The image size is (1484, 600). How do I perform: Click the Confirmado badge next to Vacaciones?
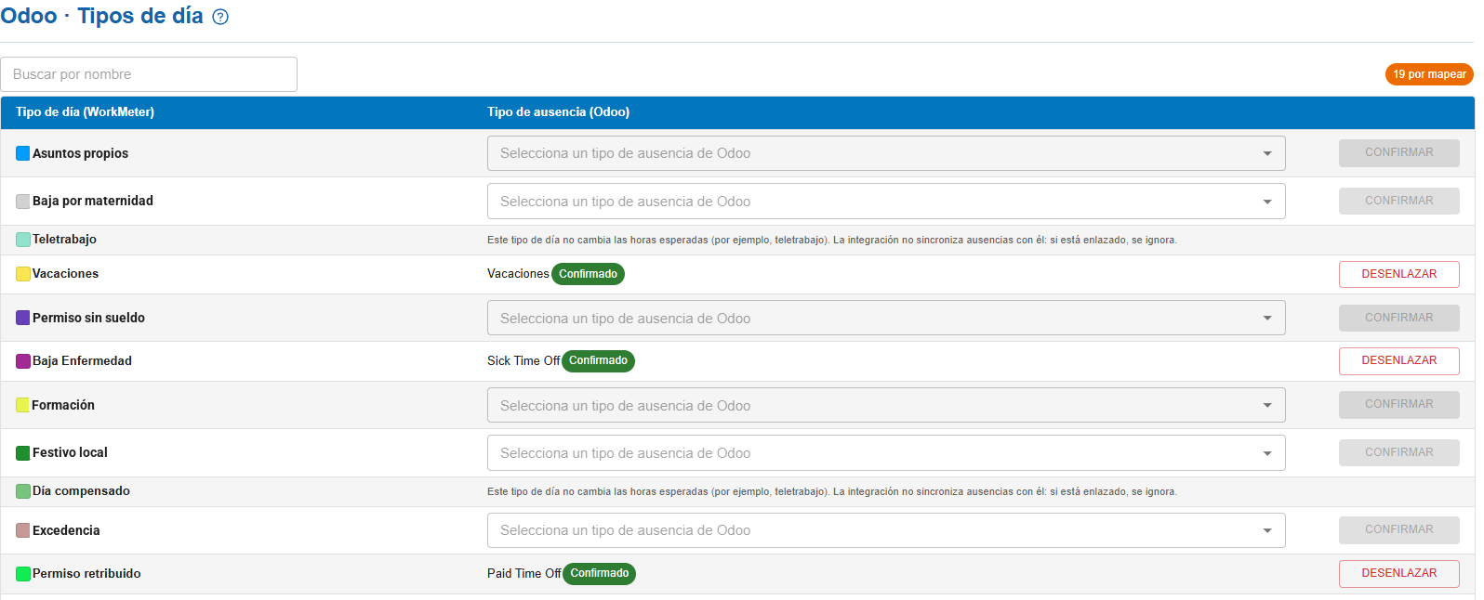[x=588, y=274]
